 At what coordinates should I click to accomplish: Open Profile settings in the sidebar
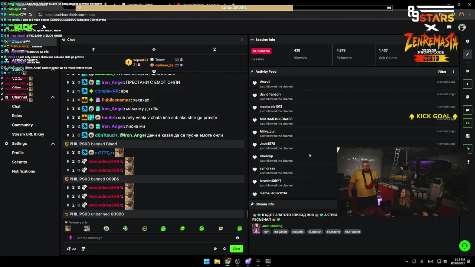coord(18,153)
